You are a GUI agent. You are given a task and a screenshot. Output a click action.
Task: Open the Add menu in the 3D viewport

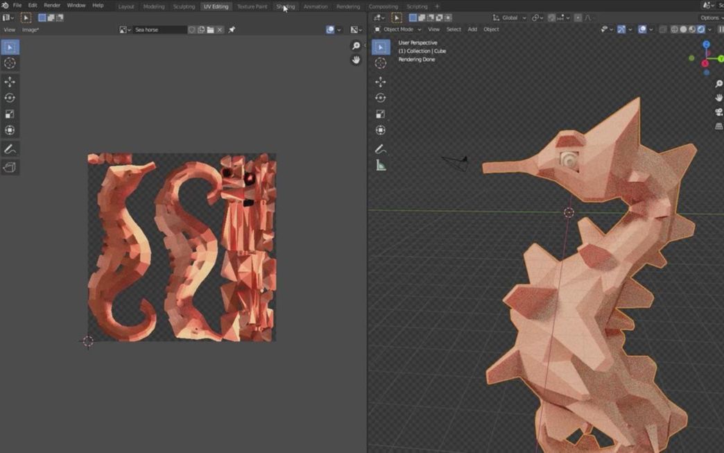[472, 29]
